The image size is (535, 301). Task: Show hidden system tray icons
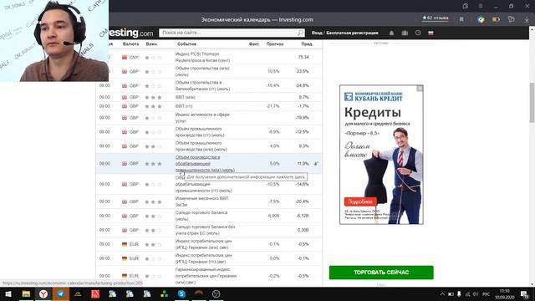click(442, 294)
